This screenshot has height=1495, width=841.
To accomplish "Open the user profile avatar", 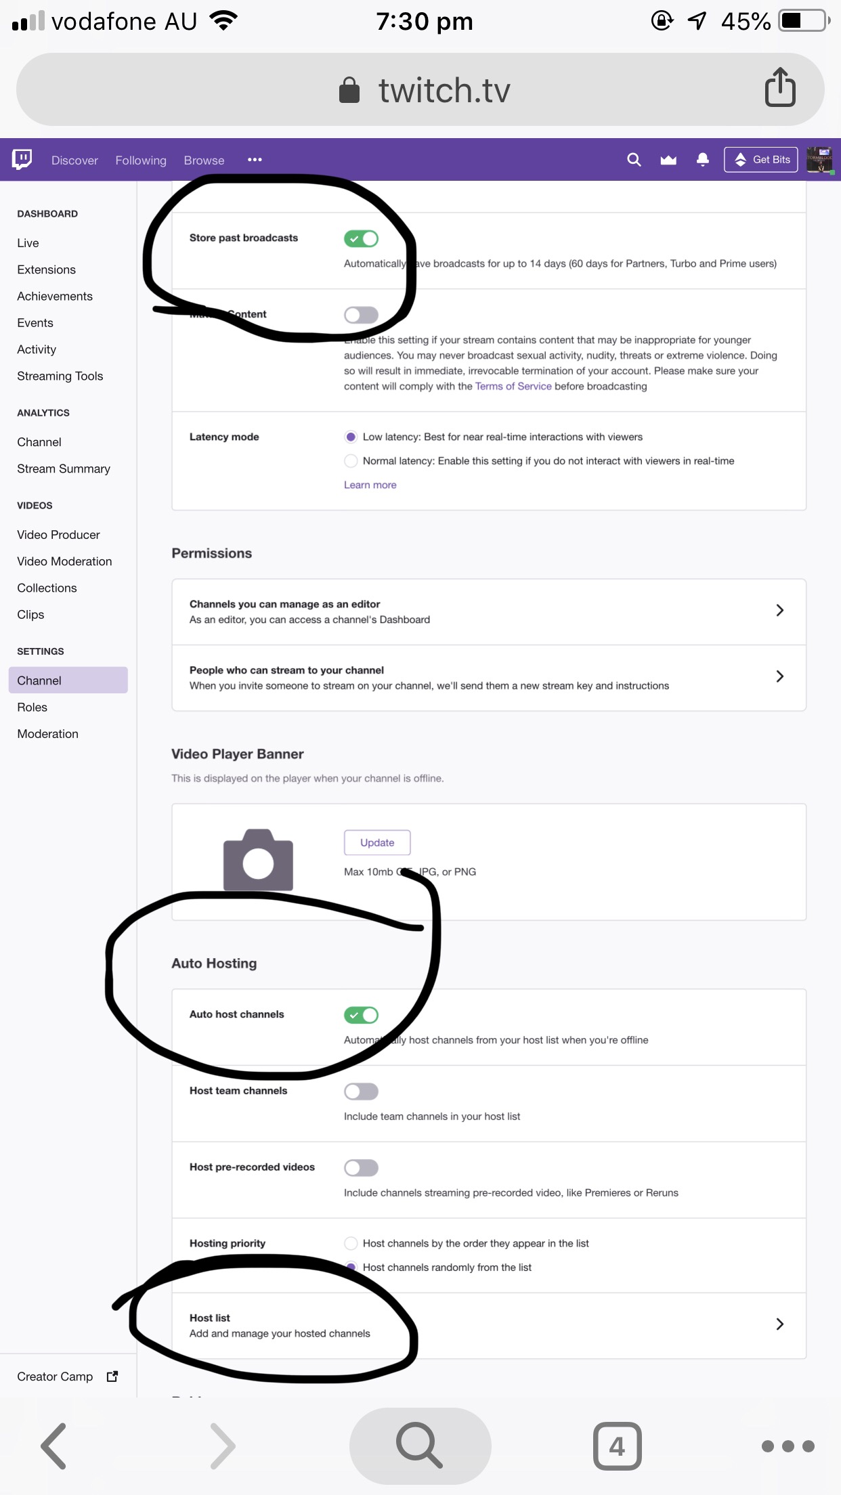I will pos(819,160).
